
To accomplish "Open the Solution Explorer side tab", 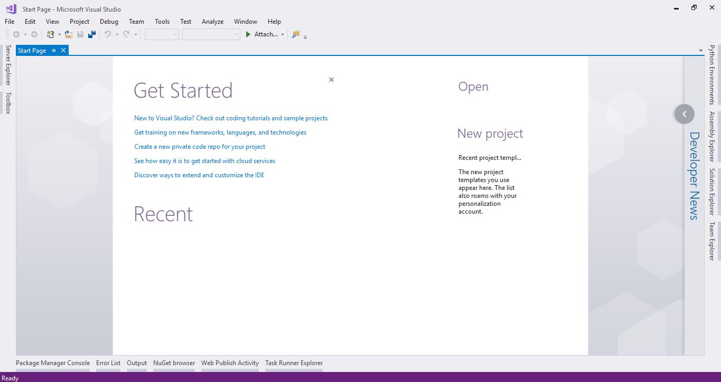I will click(712, 192).
